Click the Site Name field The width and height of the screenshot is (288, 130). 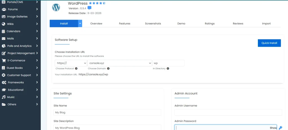[x=107, y=112]
